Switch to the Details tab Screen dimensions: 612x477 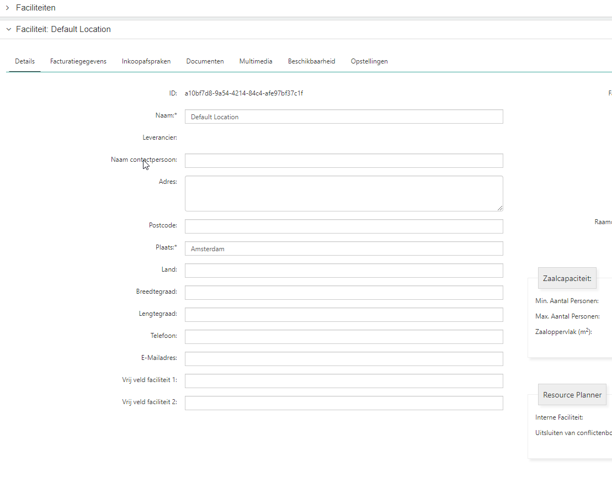[x=25, y=61]
